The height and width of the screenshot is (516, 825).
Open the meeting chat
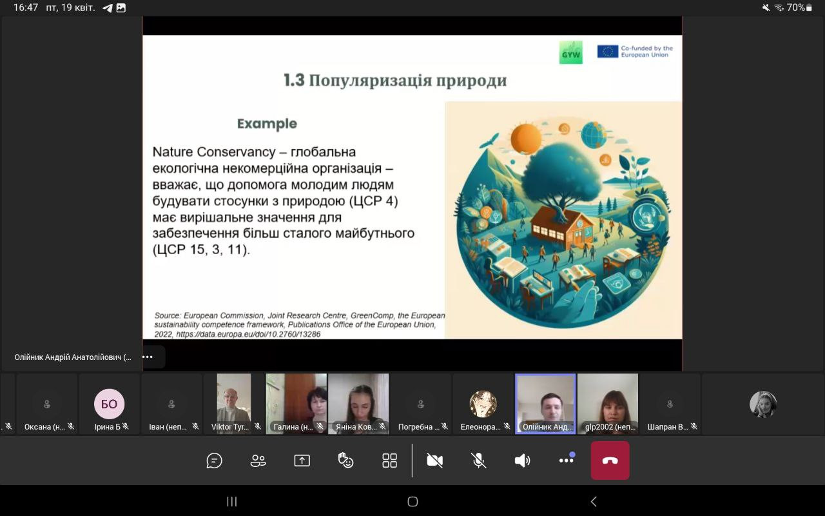coord(214,461)
